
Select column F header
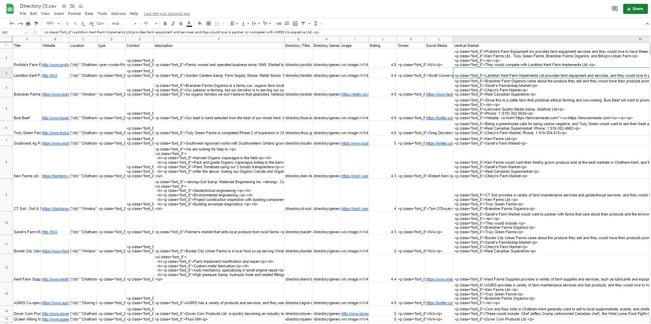click(219, 39)
